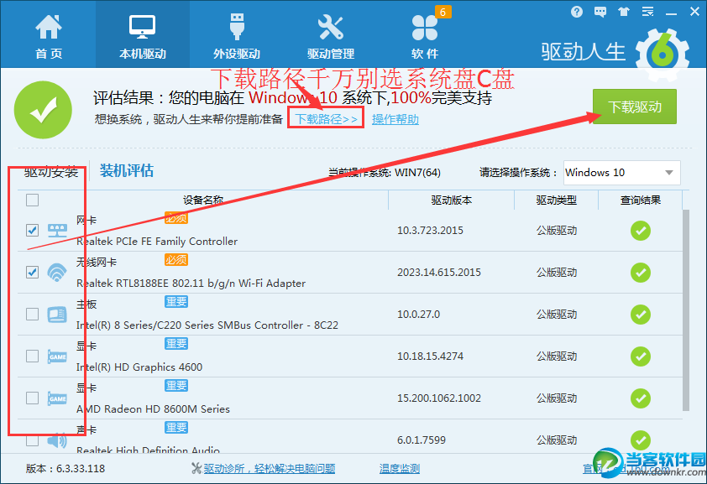This screenshot has height=484, width=707.
Task: Check the Realtek High Definition Audio checkbox
Action: 32,440
